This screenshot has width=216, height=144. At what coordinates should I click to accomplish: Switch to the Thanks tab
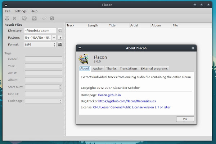coord(111,68)
